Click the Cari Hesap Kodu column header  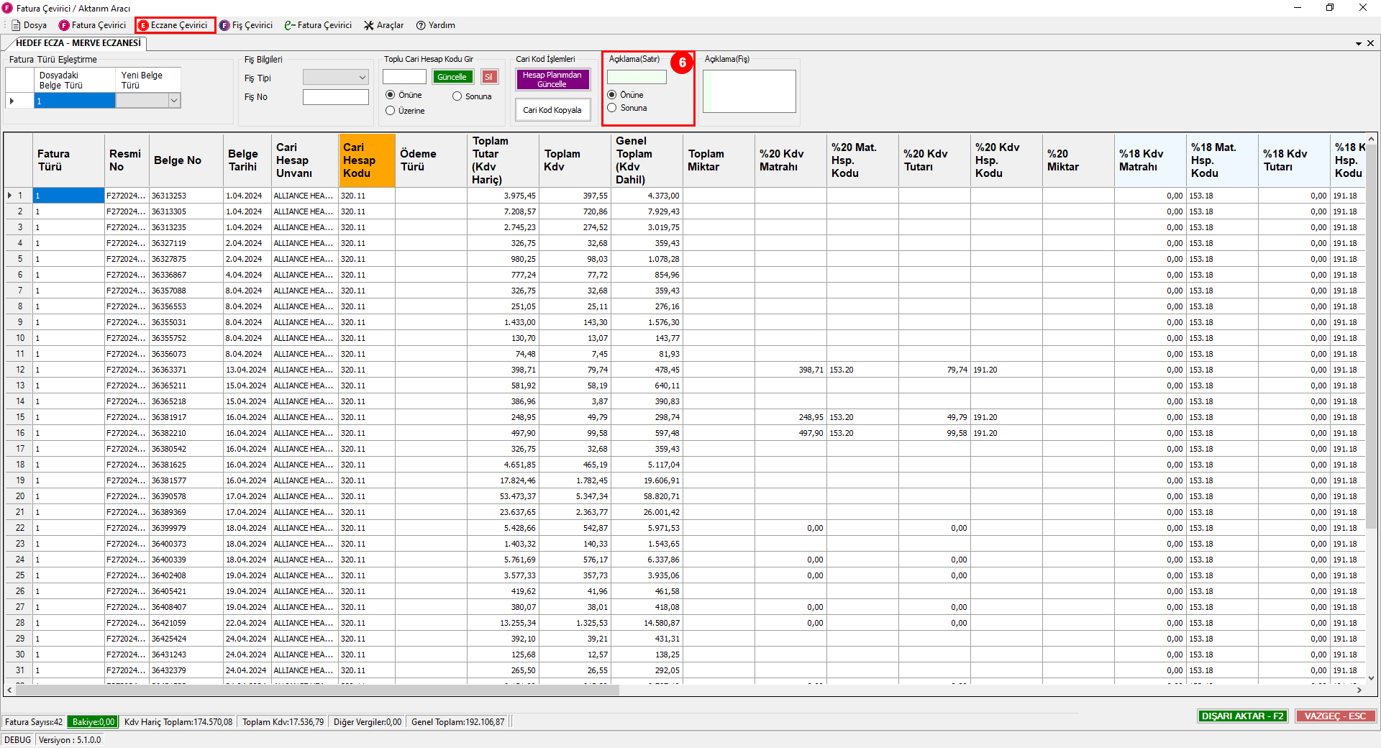point(367,160)
